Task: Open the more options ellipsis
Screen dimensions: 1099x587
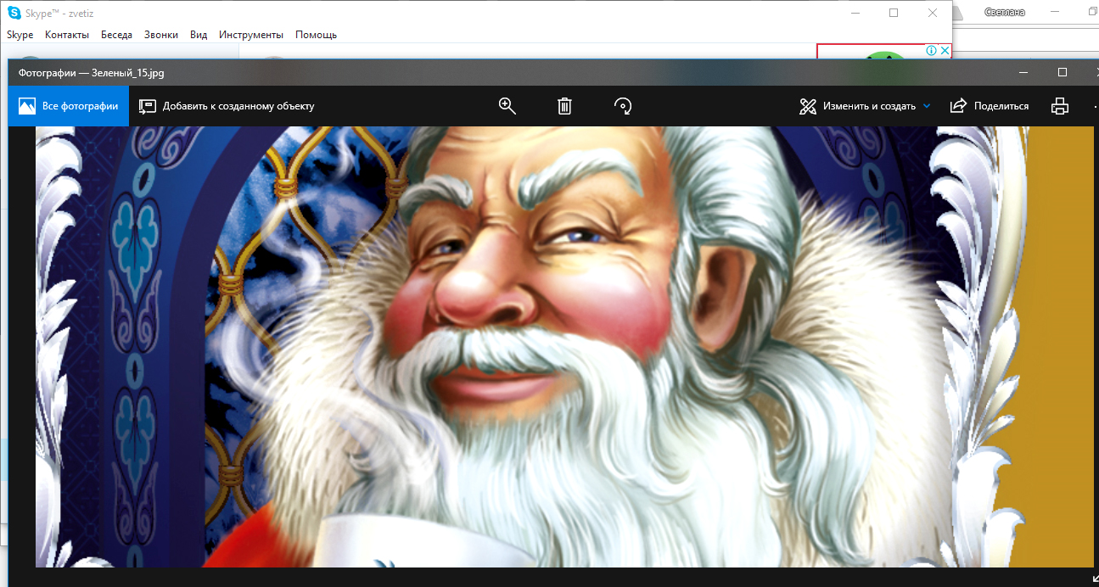Action: [1094, 106]
